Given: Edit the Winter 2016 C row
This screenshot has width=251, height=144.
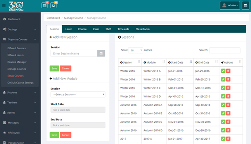Looking at the screenshot, I should [223, 88].
